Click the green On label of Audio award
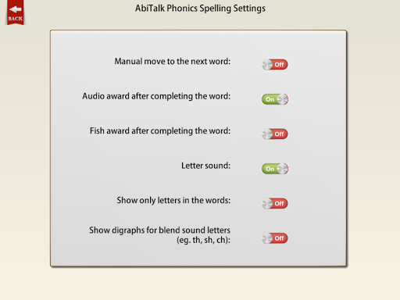This screenshot has width=400, height=300. pyautogui.click(x=270, y=99)
